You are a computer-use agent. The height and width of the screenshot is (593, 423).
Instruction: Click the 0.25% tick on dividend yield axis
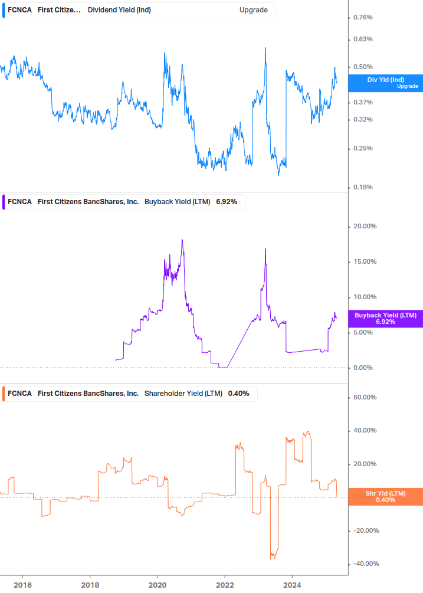pyautogui.click(x=363, y=148)
